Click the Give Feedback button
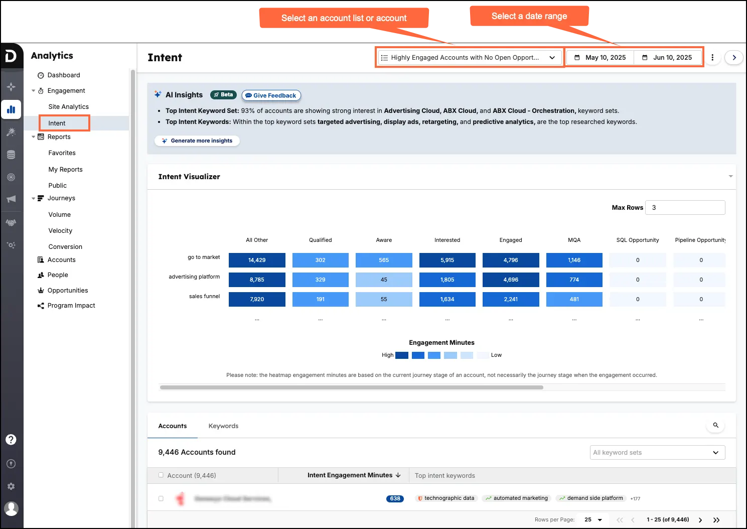This screenshot has width=747, height=529. pos(271,95)
